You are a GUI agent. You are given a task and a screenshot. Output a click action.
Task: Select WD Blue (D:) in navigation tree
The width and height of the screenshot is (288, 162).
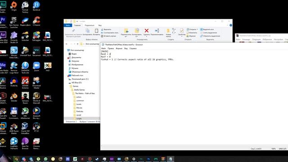(x=75, y=83)
